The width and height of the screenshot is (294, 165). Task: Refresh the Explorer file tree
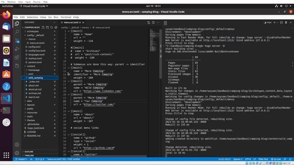pos(51,27)
